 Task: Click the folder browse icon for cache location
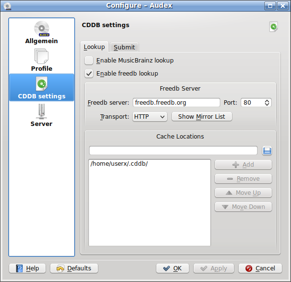(267, 151)
